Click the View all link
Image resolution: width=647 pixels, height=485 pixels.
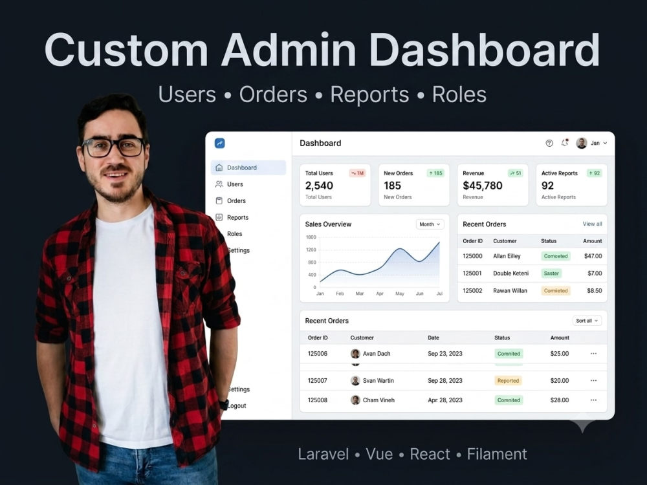tap(592, 224)
